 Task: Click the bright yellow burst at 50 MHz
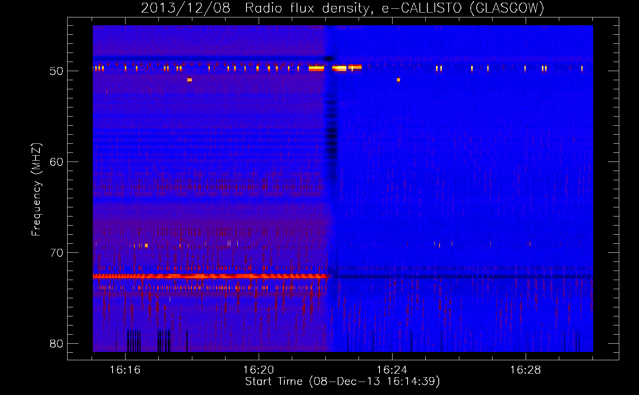(335, 68)
